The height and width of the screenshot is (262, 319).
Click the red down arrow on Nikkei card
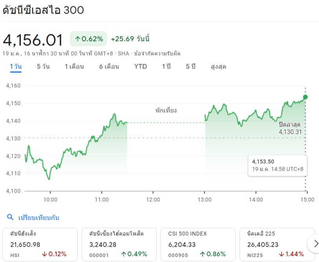pos(281,254)
